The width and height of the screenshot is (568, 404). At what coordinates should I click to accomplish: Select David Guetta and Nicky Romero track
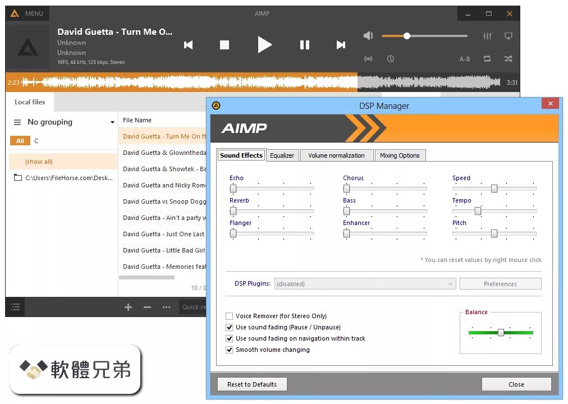tap(163, 185)
